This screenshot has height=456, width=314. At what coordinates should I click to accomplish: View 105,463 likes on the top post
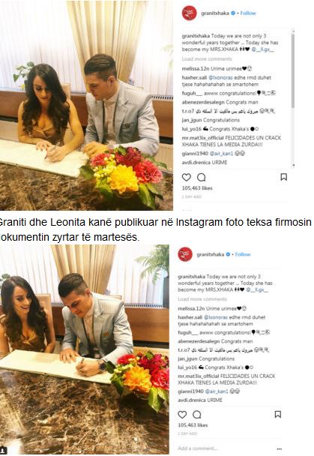click(x=197, y=188)
